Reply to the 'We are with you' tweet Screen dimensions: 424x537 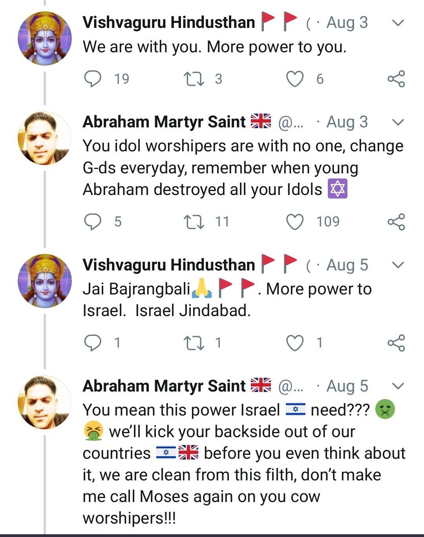(93, 79)
